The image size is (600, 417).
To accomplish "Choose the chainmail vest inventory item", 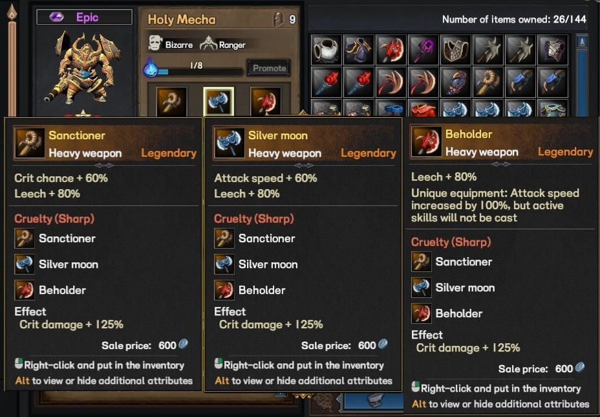I will point(455,50).
